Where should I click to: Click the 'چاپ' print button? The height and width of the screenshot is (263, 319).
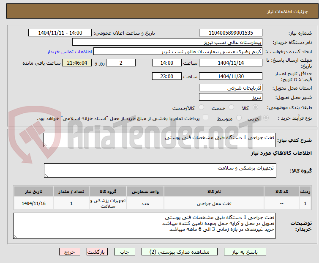pos(125,252)
